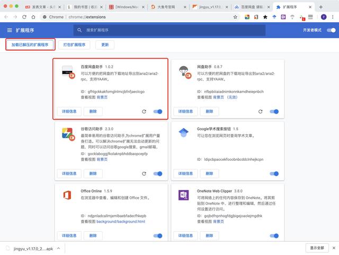Switch to the 大鱼号官网 tab
Viewport: 339px width, 255px height.
tap(168, 7)
